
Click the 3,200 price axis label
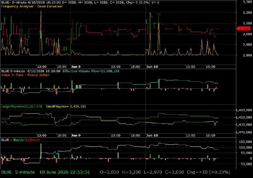pos(247,12)
